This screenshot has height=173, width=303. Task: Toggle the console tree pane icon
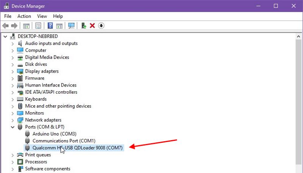tap(26, 26)
